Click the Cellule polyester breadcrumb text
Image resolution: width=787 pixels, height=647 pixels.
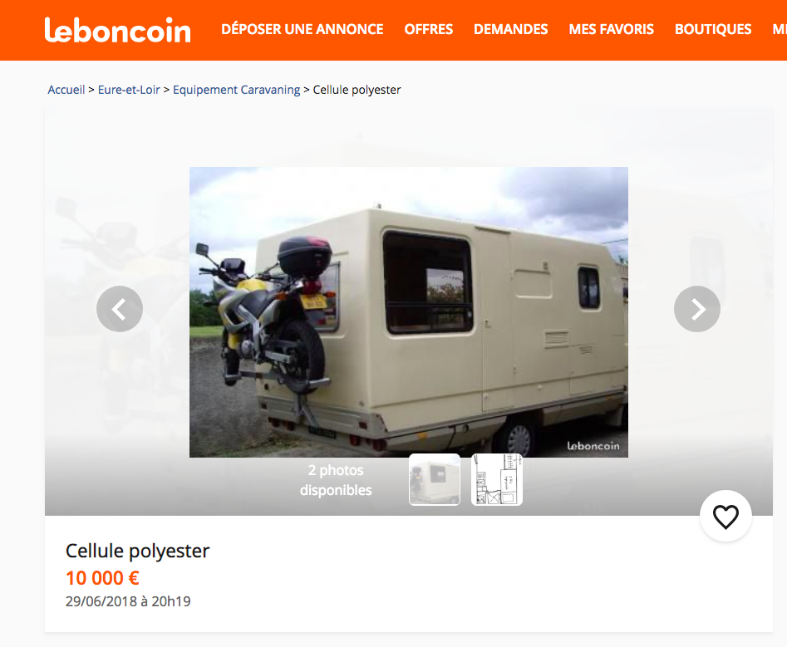(357, 90)
